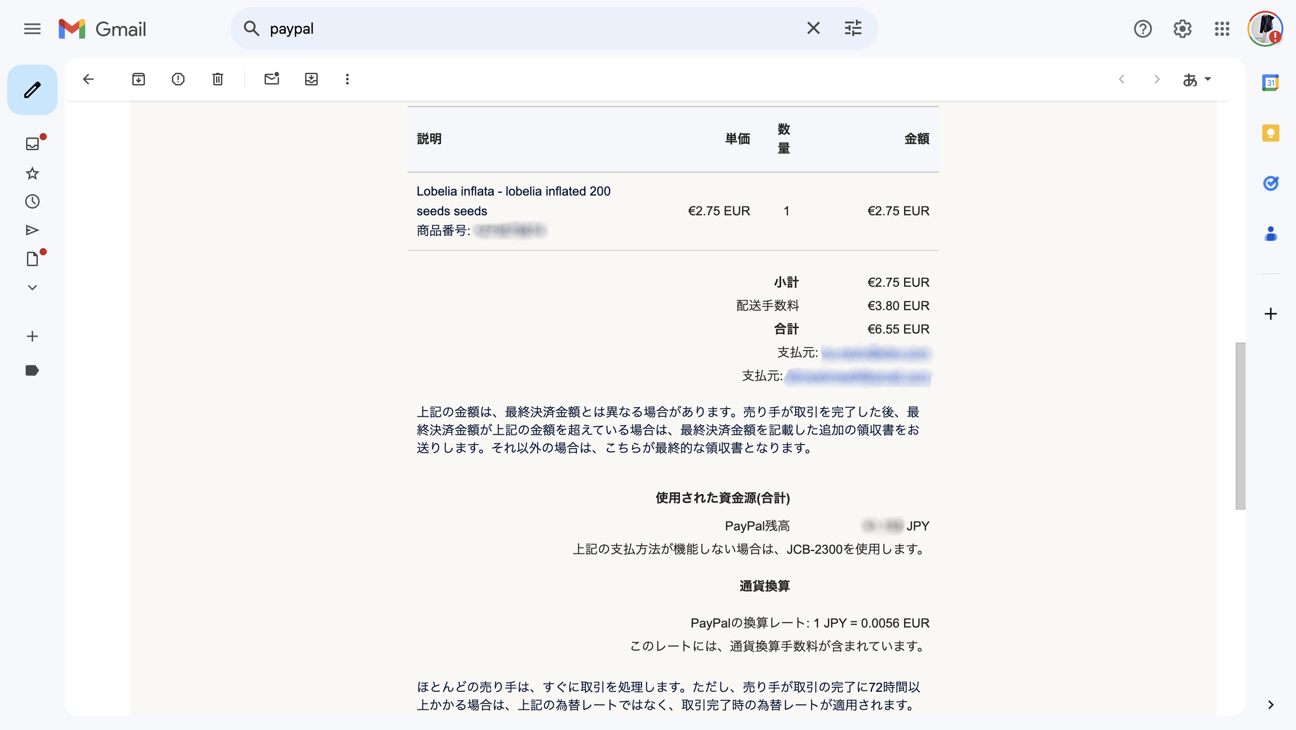This screenshot has height=730, width=1296.
Task: Move email to inbox using the toolbar icon
Action: click(x=311, y=79)
